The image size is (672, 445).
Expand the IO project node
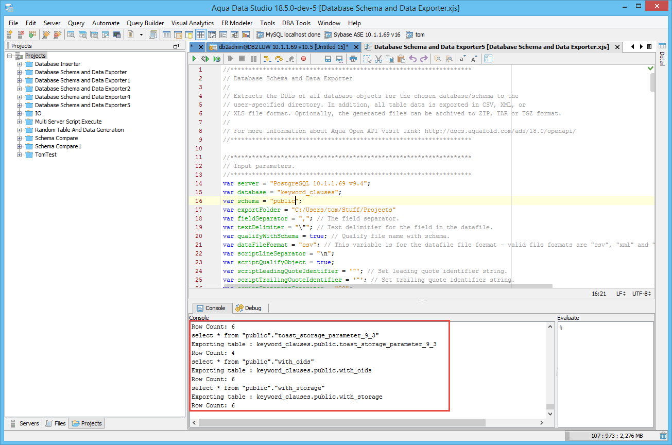[20, 113]
